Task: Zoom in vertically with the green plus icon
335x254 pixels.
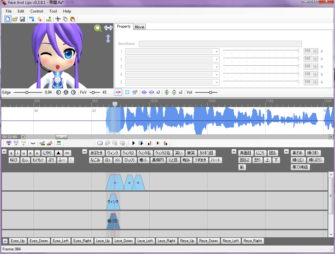Action: coord(167,92)
